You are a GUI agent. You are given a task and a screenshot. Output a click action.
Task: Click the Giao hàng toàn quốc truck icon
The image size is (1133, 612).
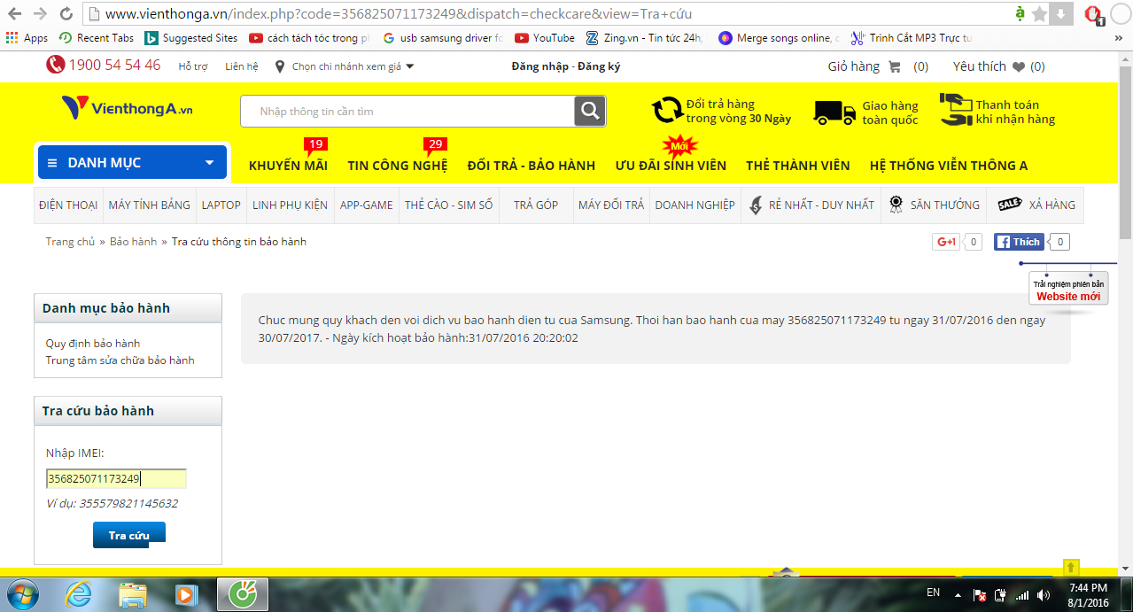point(834,112)
